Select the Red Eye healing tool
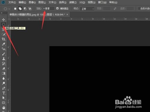 coord(4,49)
